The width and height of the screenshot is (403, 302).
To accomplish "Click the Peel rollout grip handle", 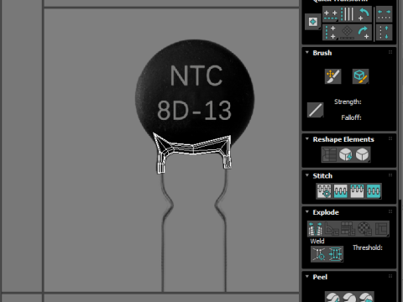I will [390, 276].
